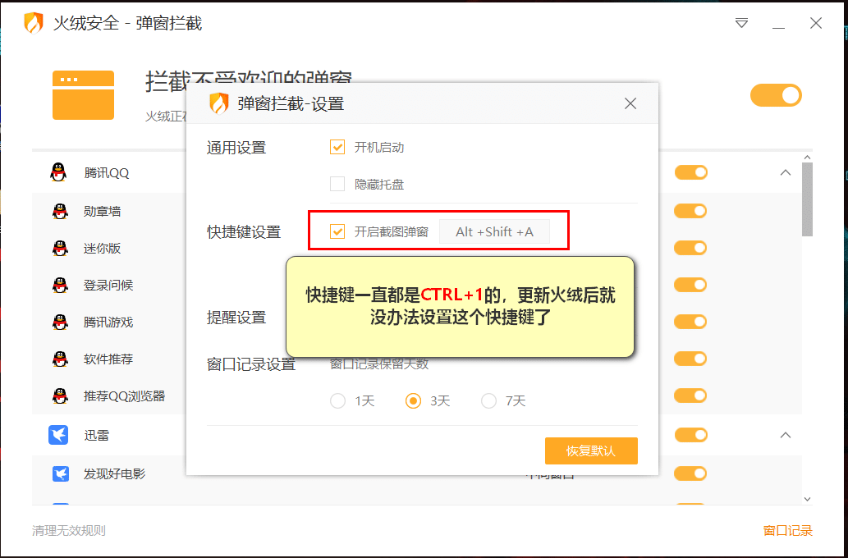Image resolution: width=848 pixels, height=558 pixels.
Task: Uncheck the 开启截图弹窗 checkbox
Action: [x=337, y=231]
